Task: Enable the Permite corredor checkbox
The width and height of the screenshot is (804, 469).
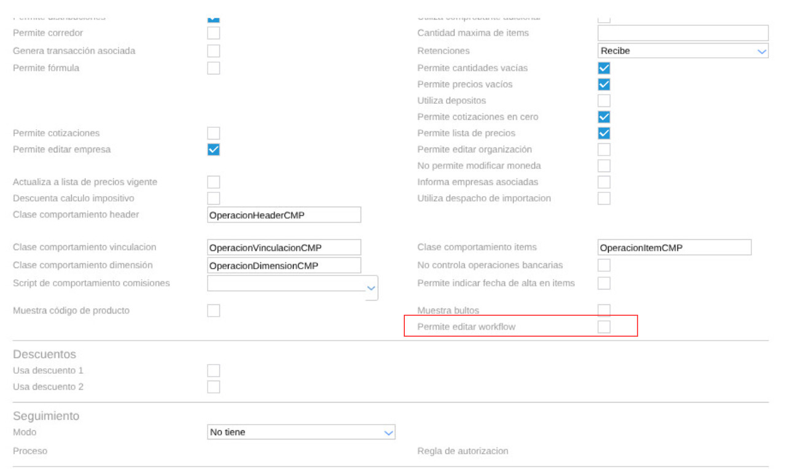Action: [213, 33]
